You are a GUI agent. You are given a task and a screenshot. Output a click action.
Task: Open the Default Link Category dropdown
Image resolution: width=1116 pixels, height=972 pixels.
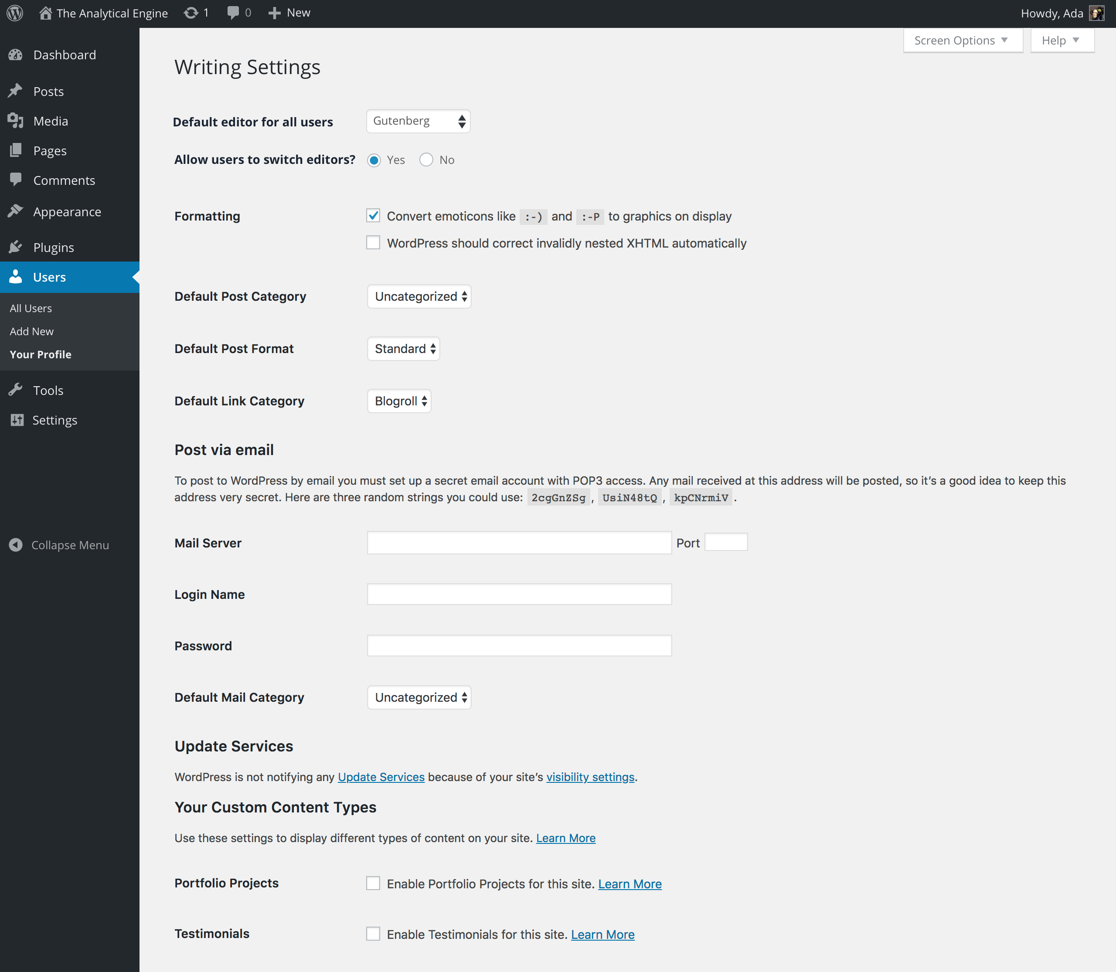[399, 401]
